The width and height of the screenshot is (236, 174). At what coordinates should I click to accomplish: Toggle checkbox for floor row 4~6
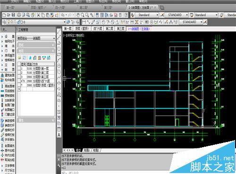coord(19,81)
